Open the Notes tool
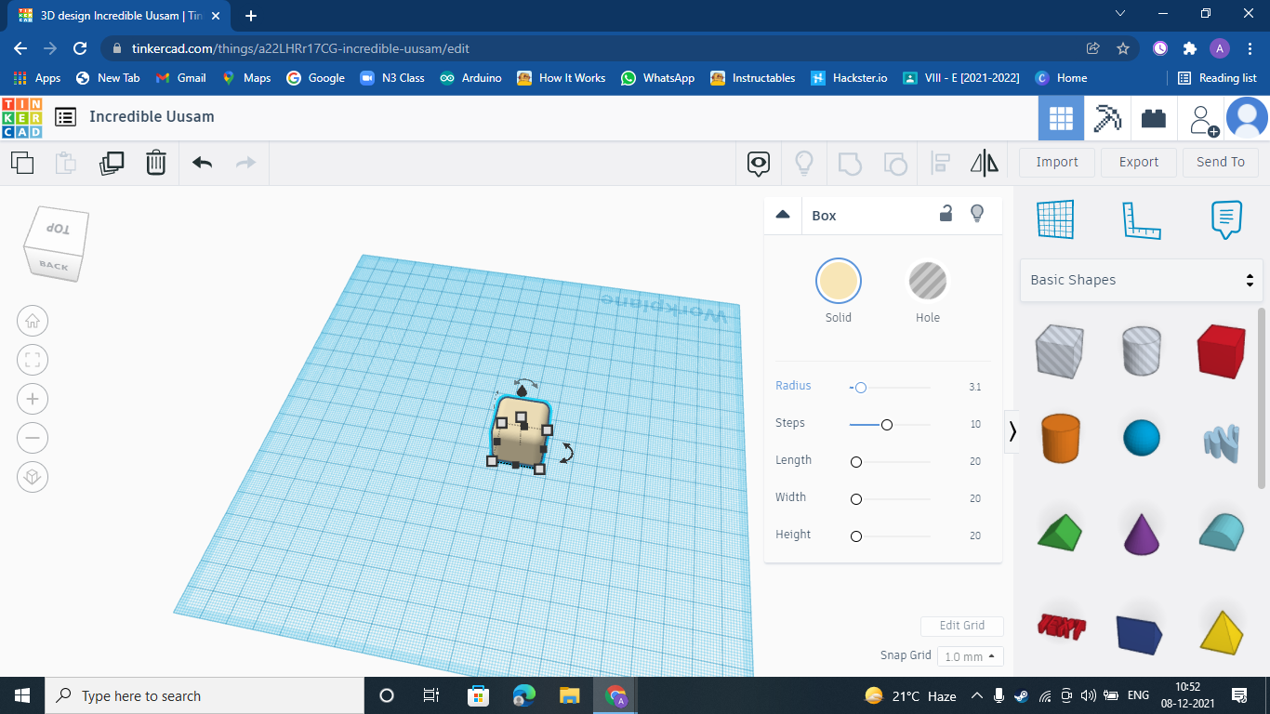Screen dimensions: 1270x714 click(1226, 219)
